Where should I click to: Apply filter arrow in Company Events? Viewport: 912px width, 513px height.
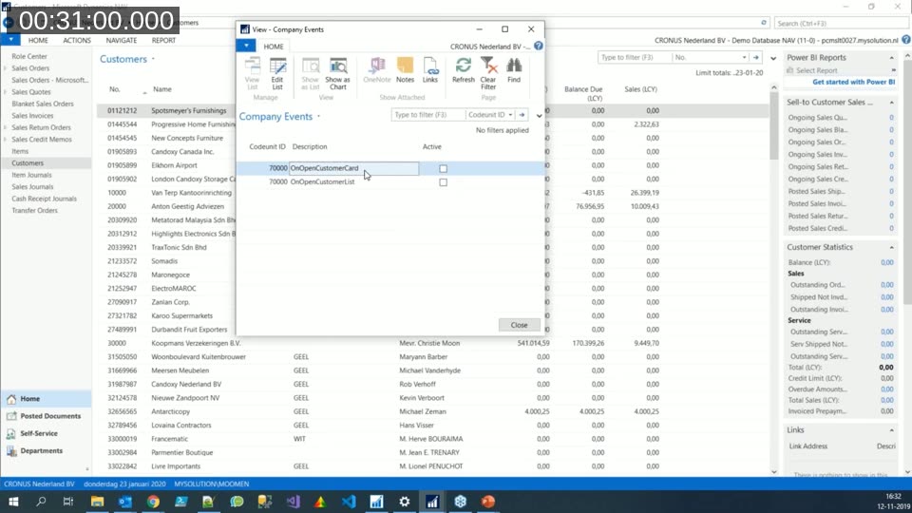point(522,115)
